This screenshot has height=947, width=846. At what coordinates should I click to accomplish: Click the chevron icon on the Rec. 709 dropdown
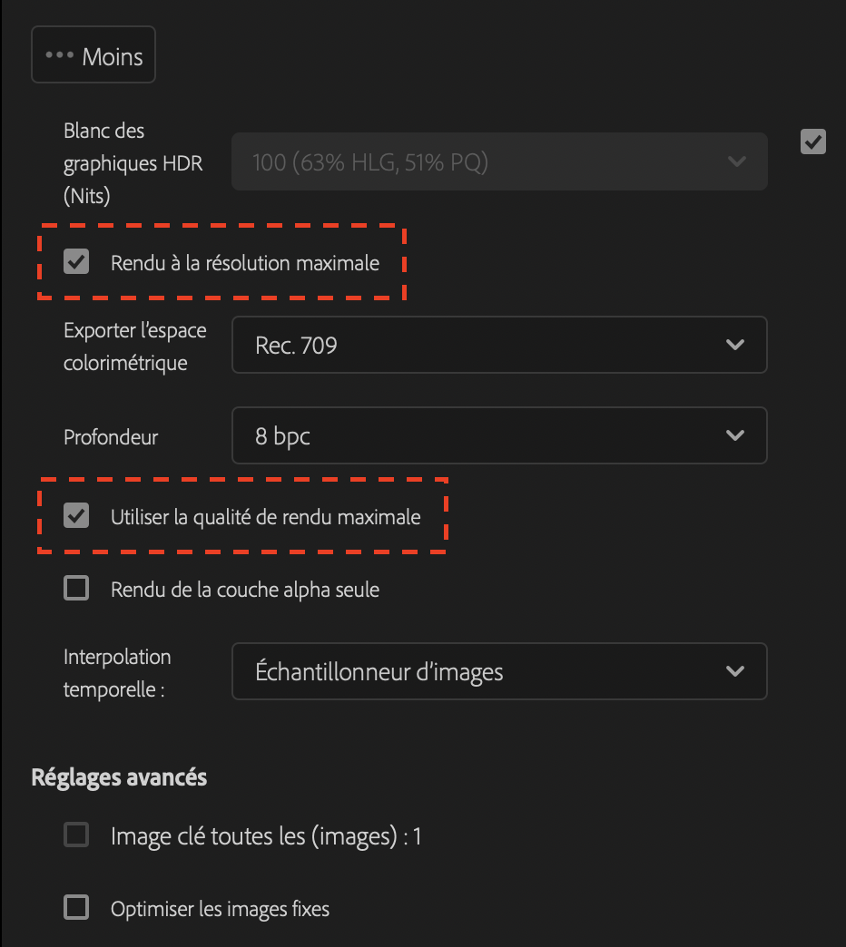(735, 345)
